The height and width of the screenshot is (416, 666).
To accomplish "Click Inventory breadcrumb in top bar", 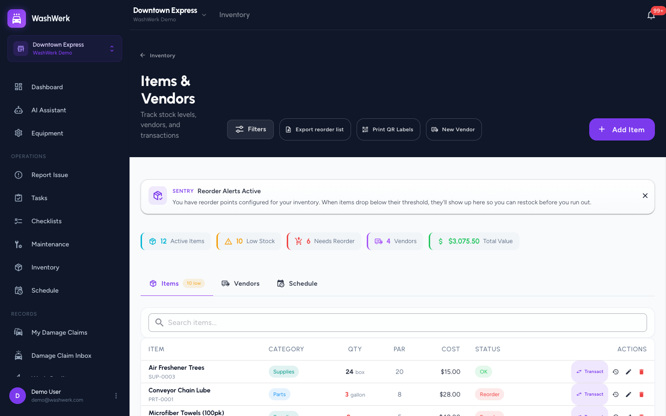I will tap(234, 15).
